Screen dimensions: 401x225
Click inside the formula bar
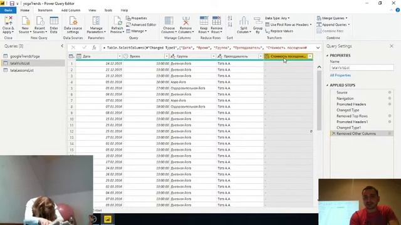pos(208,47)
